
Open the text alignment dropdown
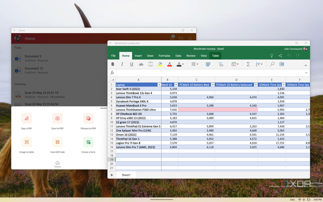[195, 64]
